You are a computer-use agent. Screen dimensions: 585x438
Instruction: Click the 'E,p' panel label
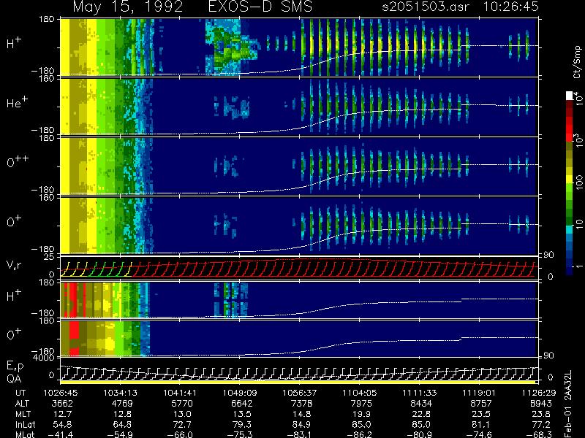[x=15, y=366]
